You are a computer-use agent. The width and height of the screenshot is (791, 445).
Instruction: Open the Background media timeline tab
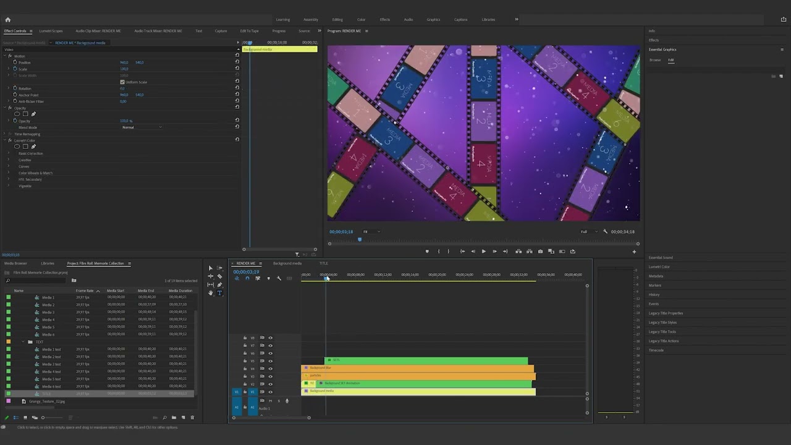pos(287,263)
